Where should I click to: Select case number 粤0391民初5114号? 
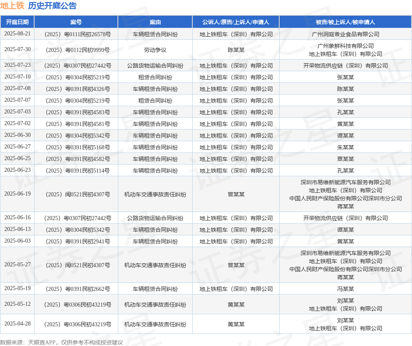[x=78, y=171]
